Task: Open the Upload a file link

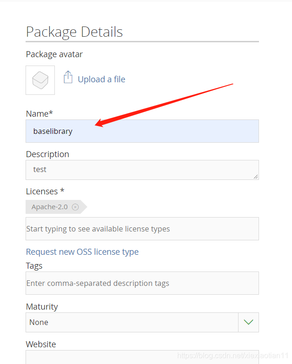Action: (101, 79)
